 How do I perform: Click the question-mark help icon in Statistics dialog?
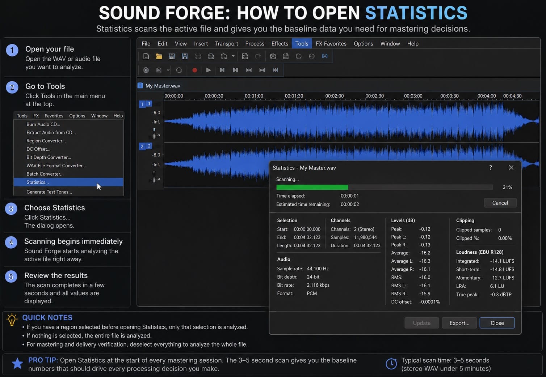click(491, 167)
